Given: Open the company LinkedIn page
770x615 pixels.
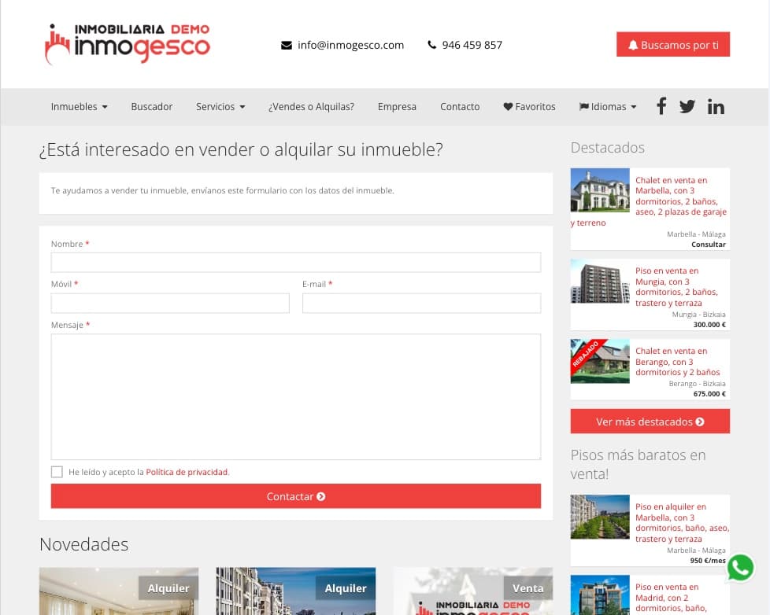Looking at the screenshot, I should [x=716, y=106].
